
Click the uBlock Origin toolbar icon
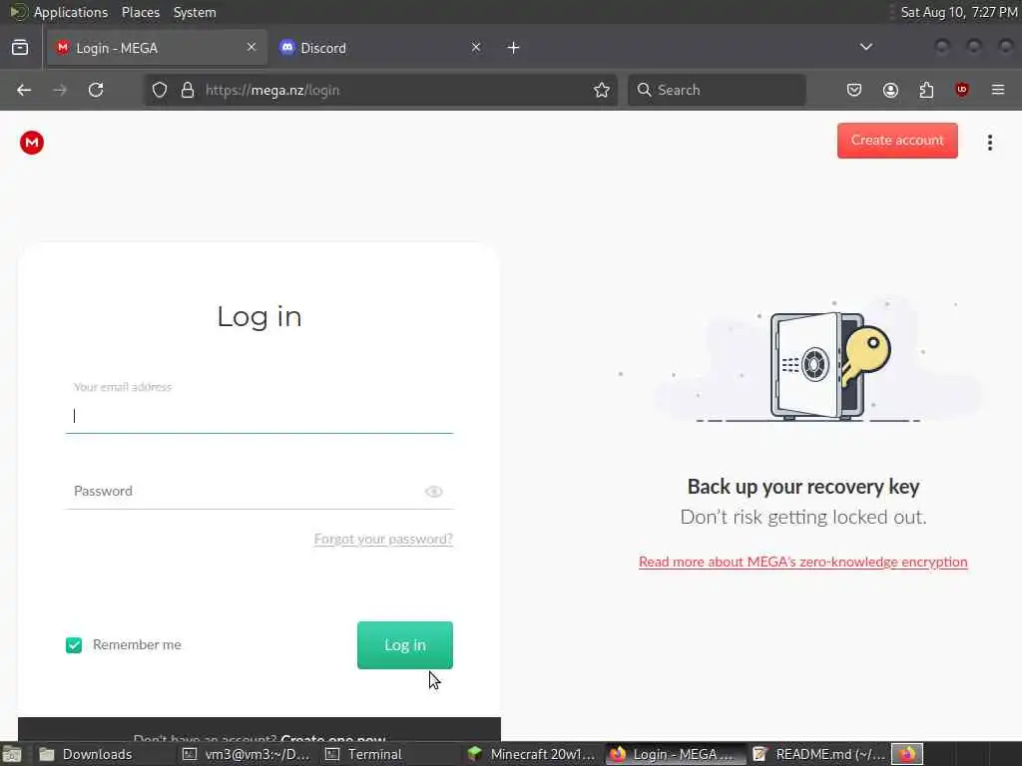(962, 90)
